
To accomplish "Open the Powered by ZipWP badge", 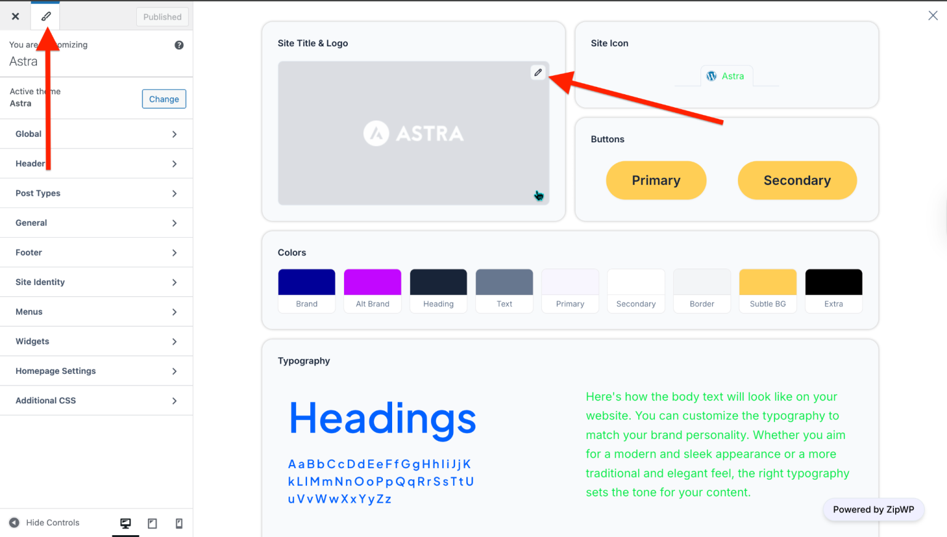I will tap(873, 509).
